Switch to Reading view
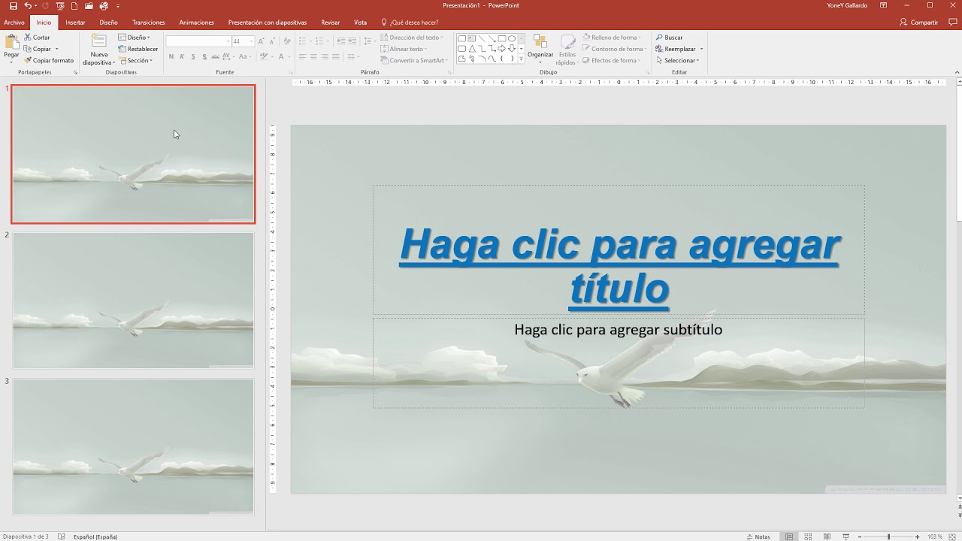The height and width of the screenshot is (541, 962). tap(827, 536)
